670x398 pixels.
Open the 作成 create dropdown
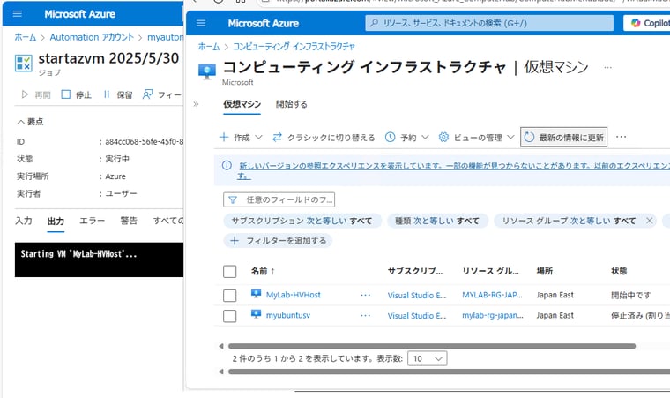241,138
